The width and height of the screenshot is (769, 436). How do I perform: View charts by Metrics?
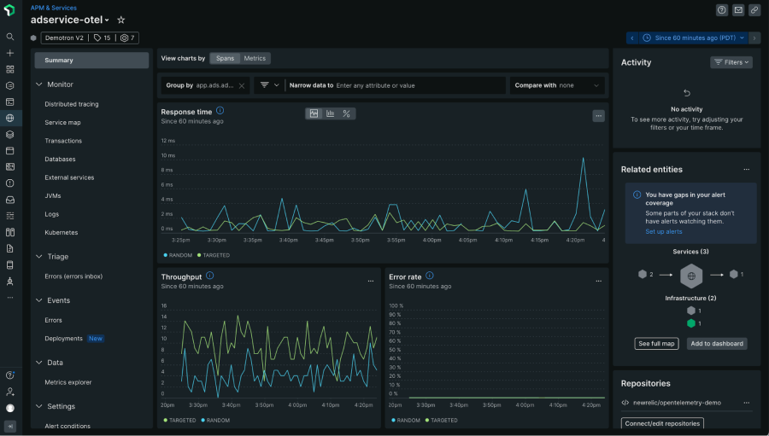pos(255,58)
